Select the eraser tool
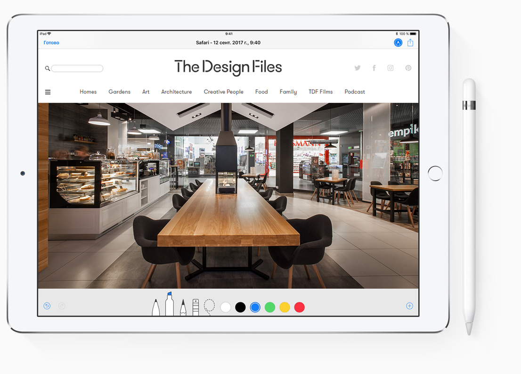521x374 pixels. point(195,307)
